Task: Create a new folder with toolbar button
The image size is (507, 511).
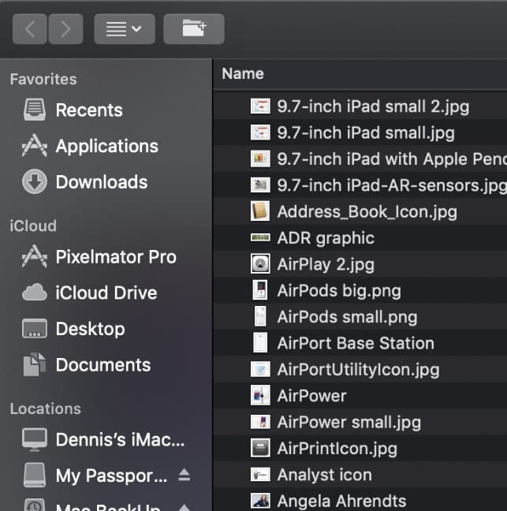Action: pos(193,29)
